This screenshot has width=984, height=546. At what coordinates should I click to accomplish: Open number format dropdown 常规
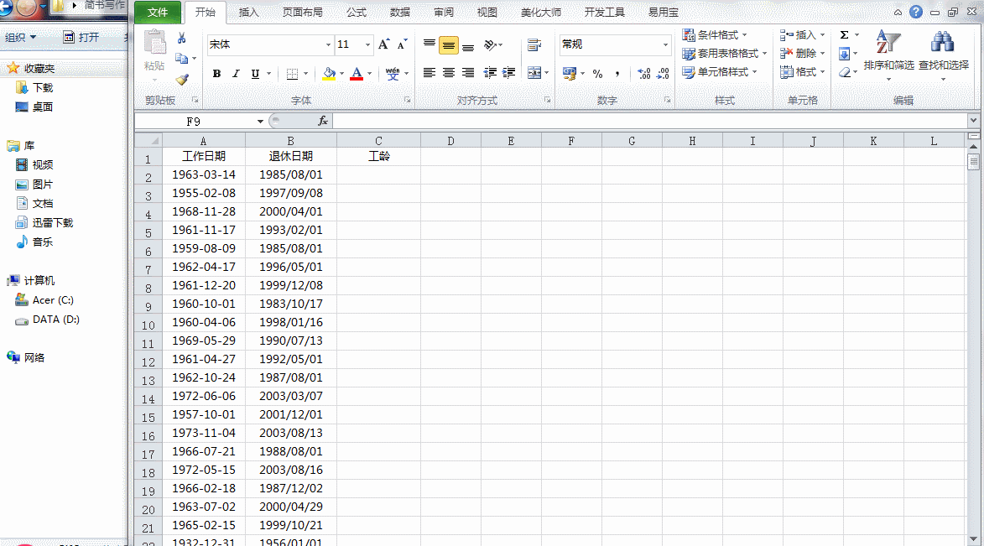click(x=665, y=44)
